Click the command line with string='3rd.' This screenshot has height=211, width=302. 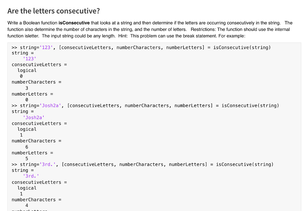(142, 164)
